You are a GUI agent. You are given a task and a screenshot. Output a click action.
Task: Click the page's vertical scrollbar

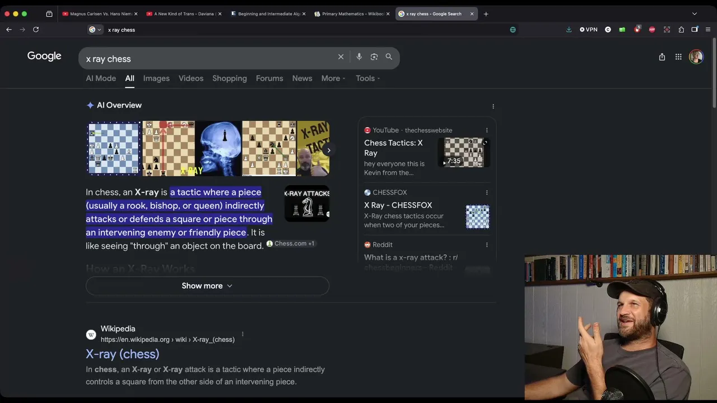[x=714, y=73]
